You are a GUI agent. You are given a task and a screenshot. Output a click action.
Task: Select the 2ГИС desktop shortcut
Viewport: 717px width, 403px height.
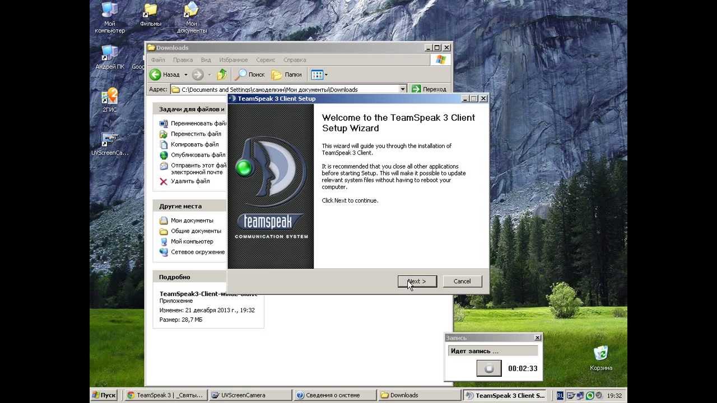coord(110,100)
